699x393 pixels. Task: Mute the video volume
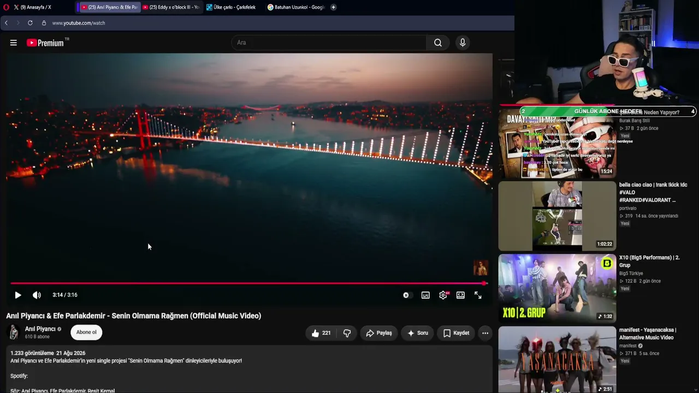(x=37, y=295)
